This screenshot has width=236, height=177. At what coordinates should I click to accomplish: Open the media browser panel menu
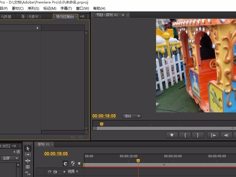pyautogui.click(x=14, y=146)
